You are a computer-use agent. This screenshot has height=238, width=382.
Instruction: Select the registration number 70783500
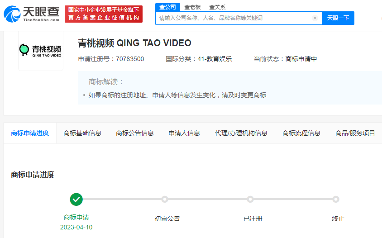[130, 59]
